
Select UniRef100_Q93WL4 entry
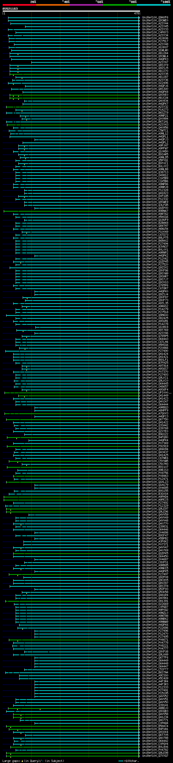click(x=155, y=56)
